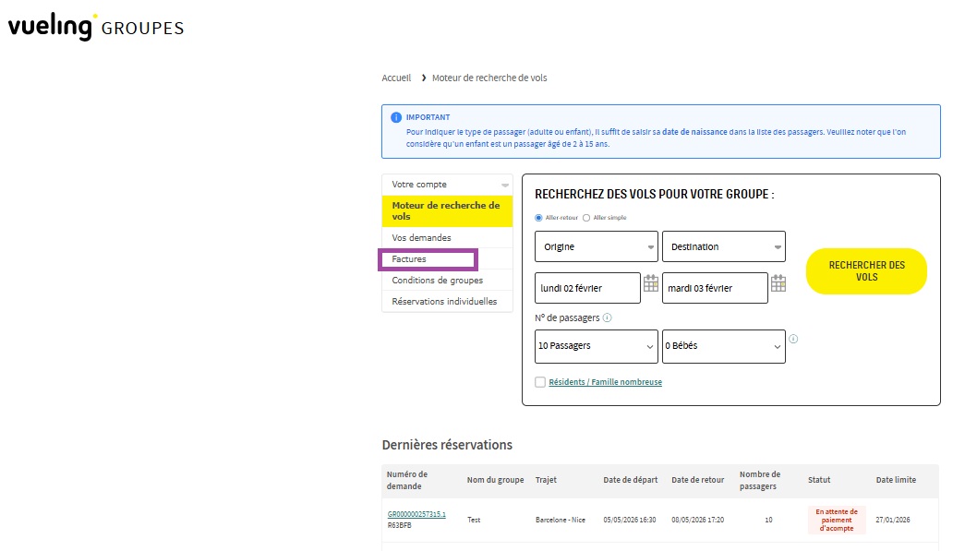Open the Origine dropdown

[x=596, y=246]
